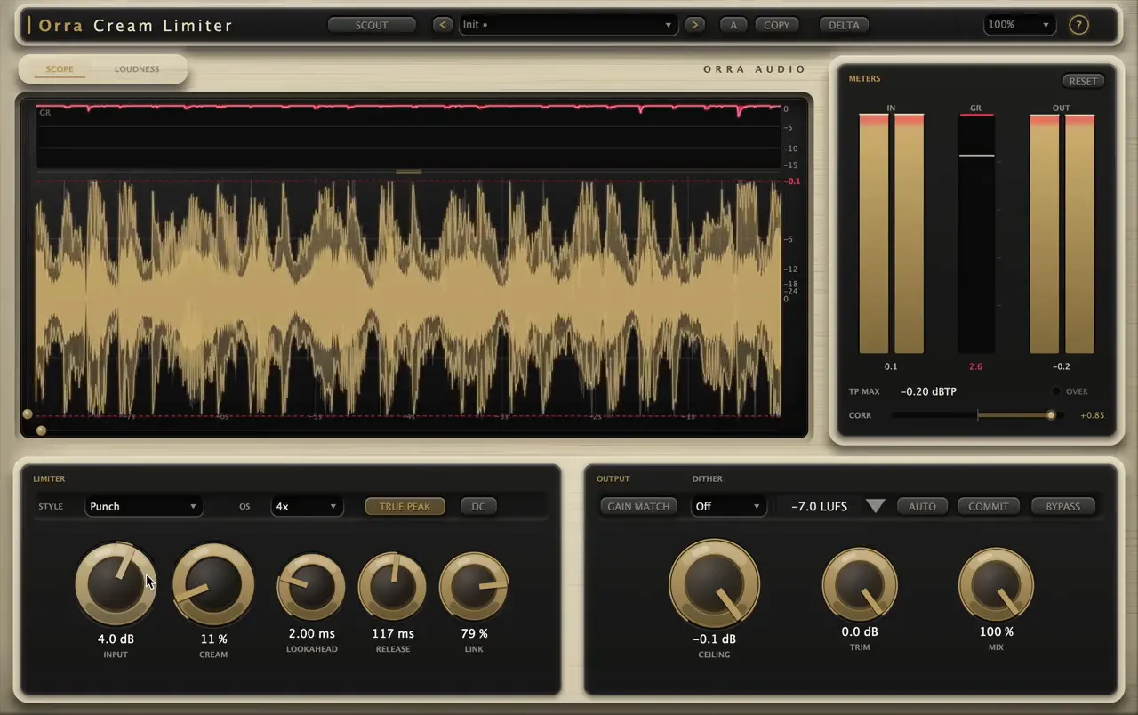The image size is (1138, 715).
Task: Click the +0.85 correlation value
Action: click(1093, 415)
